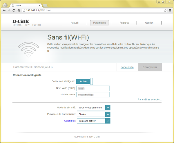Screen dimensions: 174x143
Task: Close the D-LINK browser tab
Action: point(39,5)
